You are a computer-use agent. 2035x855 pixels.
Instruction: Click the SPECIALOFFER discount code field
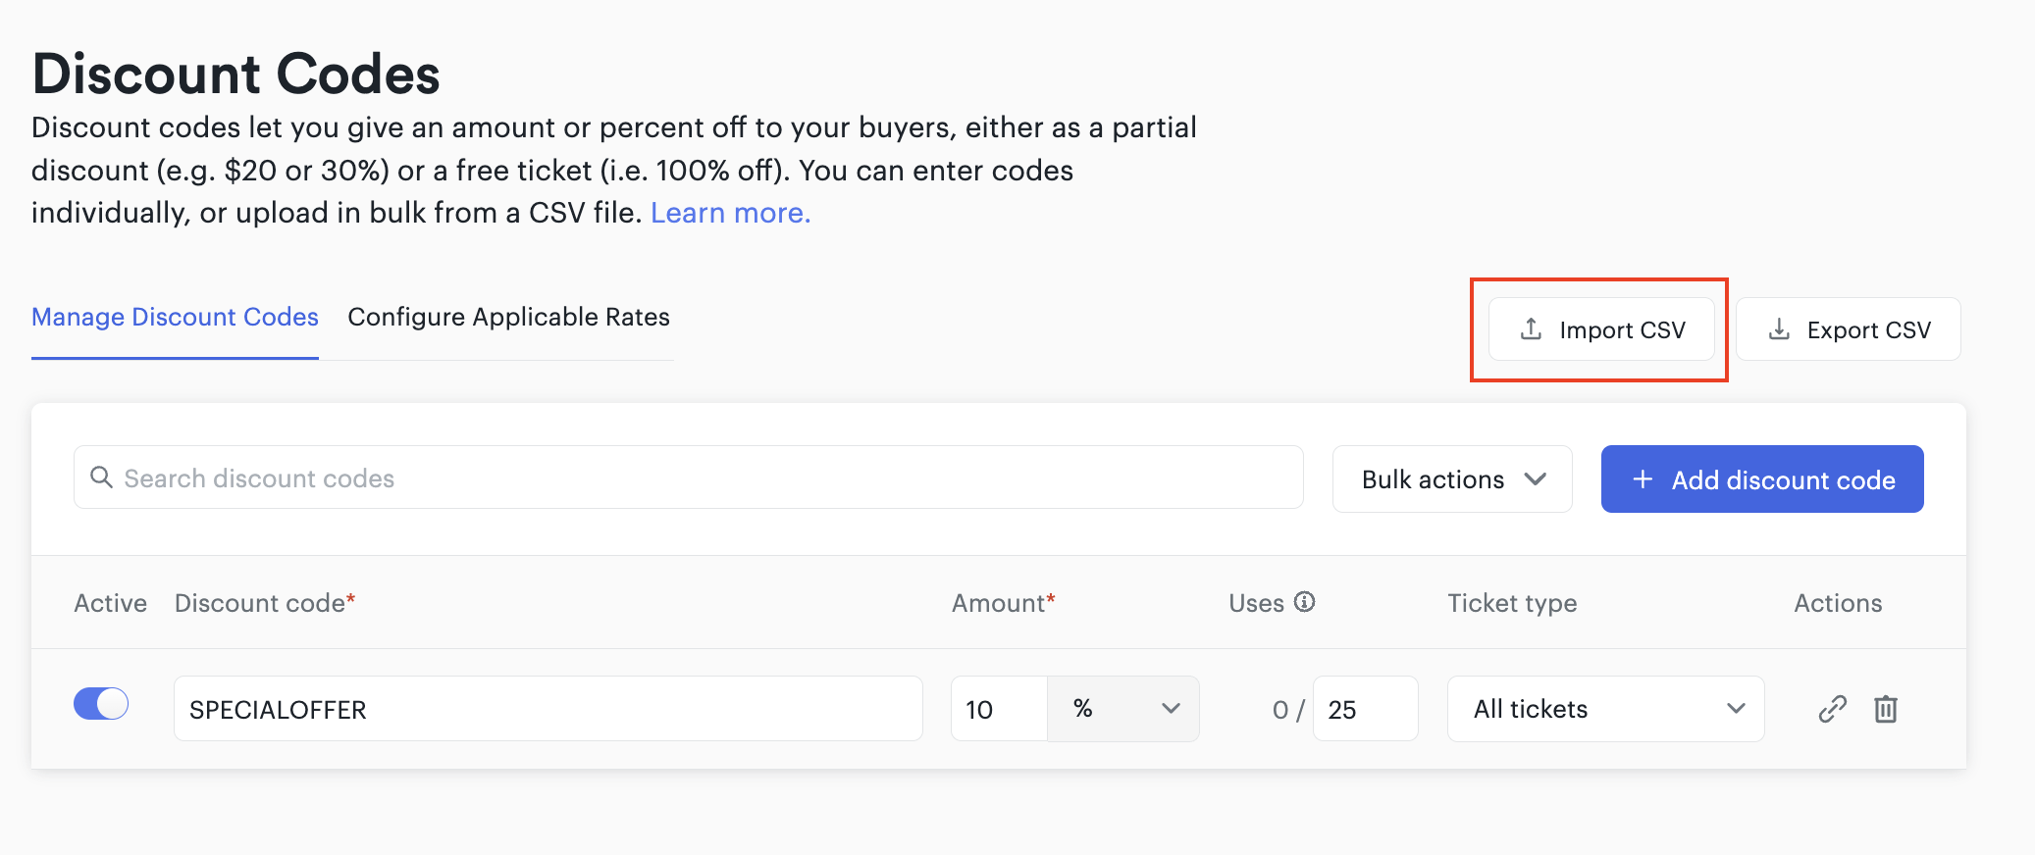pos(548,709)
